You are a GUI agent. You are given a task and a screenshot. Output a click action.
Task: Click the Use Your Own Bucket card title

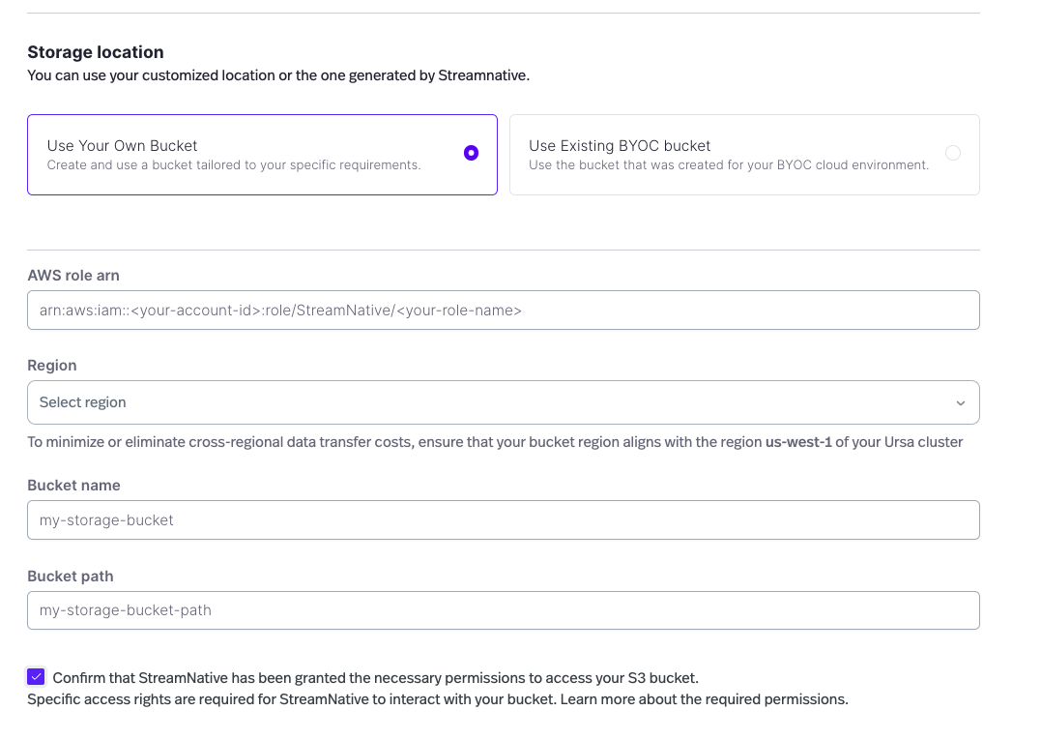click(x=122, y=146)
